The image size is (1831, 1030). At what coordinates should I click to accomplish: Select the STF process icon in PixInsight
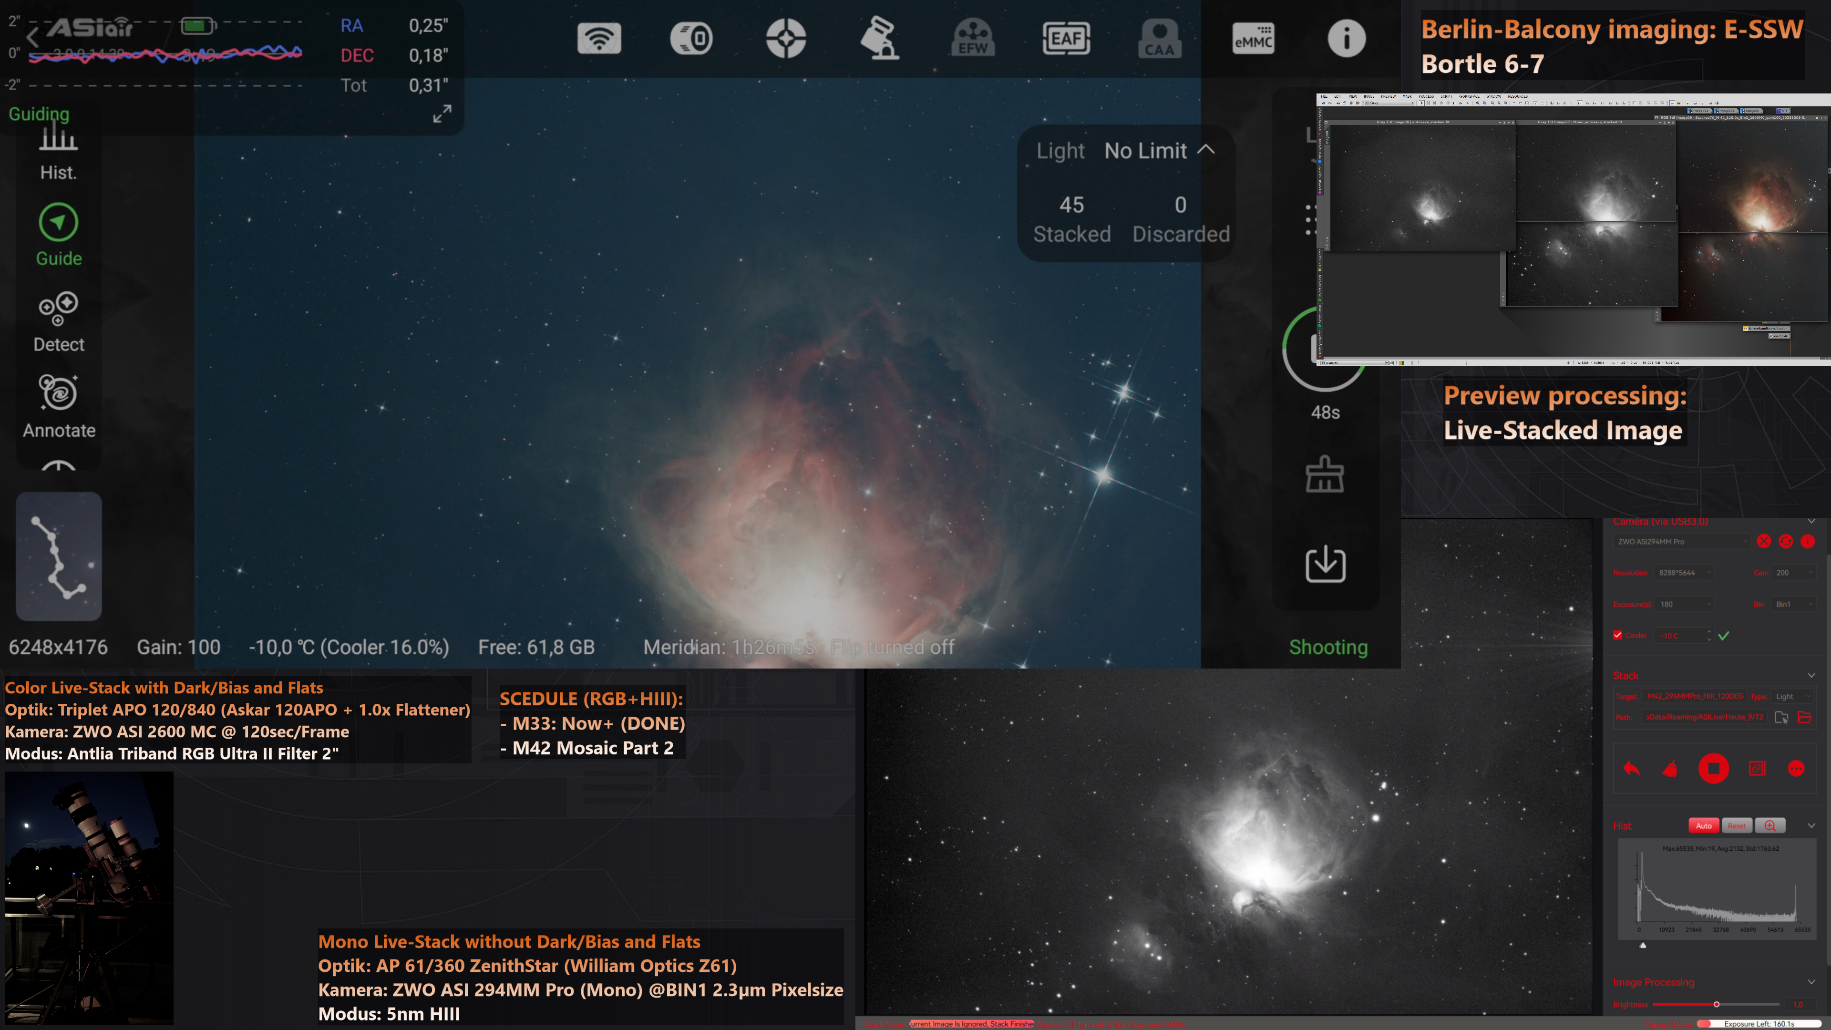pyautogui.click(x=1783, y=111)
